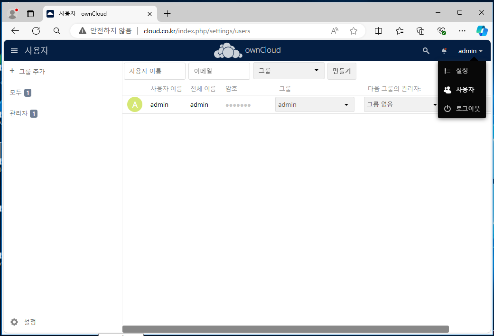Screen dimensions: 494x336
Task: Reload the page with the refresh icon
Action: tap(36, 30)
